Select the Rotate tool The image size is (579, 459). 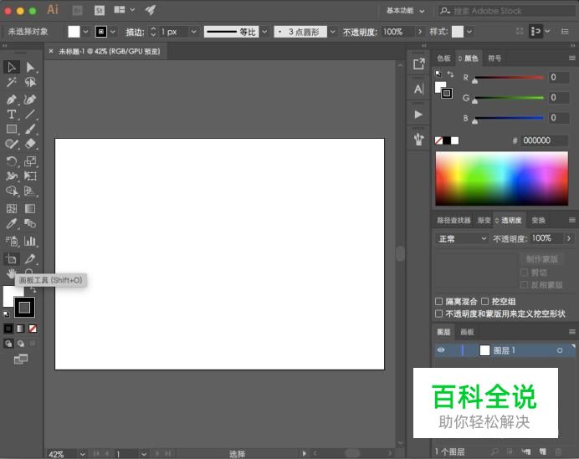(12, 161)
